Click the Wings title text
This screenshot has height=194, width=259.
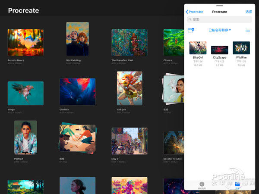(x=11, y=110)
